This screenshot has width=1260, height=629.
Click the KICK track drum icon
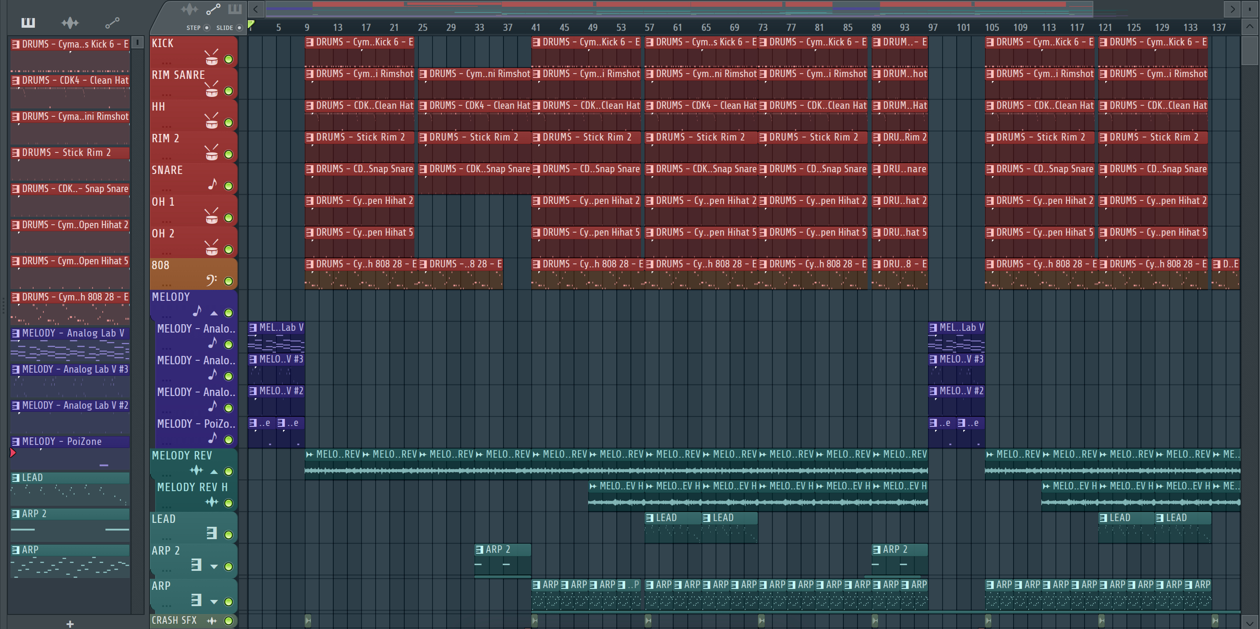[211, 58]
